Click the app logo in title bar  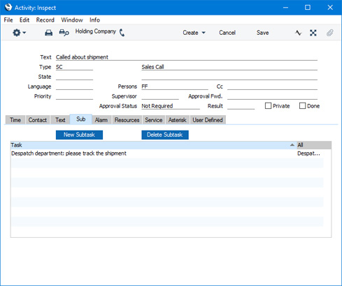pyautogui.click(x=8, y=8)
